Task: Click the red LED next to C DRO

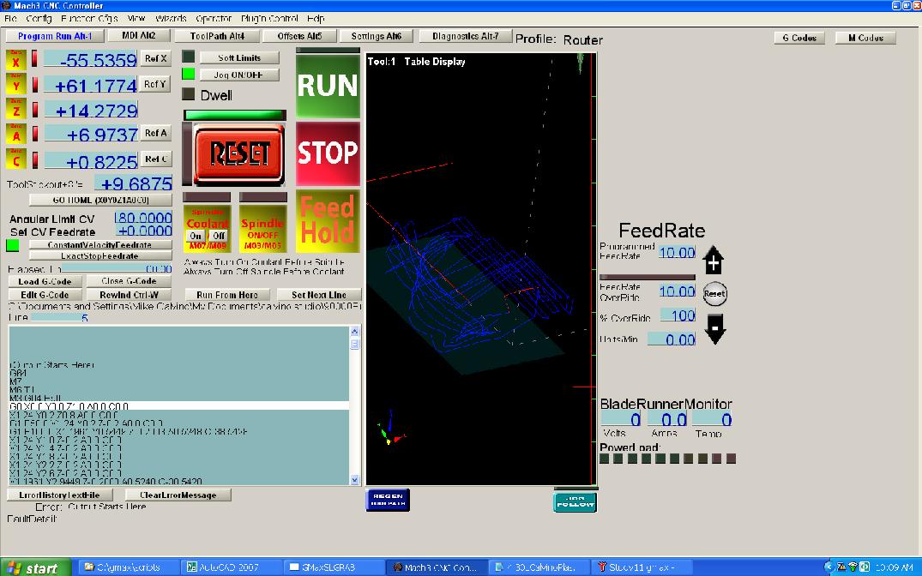Action: click(34, 159)
